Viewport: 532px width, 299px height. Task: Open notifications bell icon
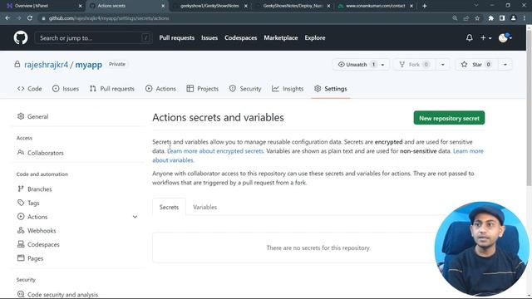click(x=469, y=37)
